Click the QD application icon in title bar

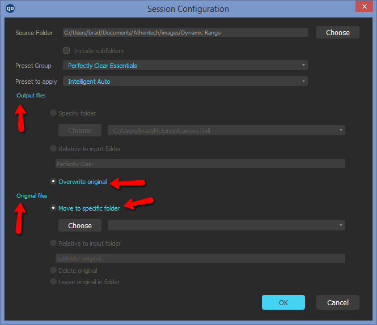point(10,8)
